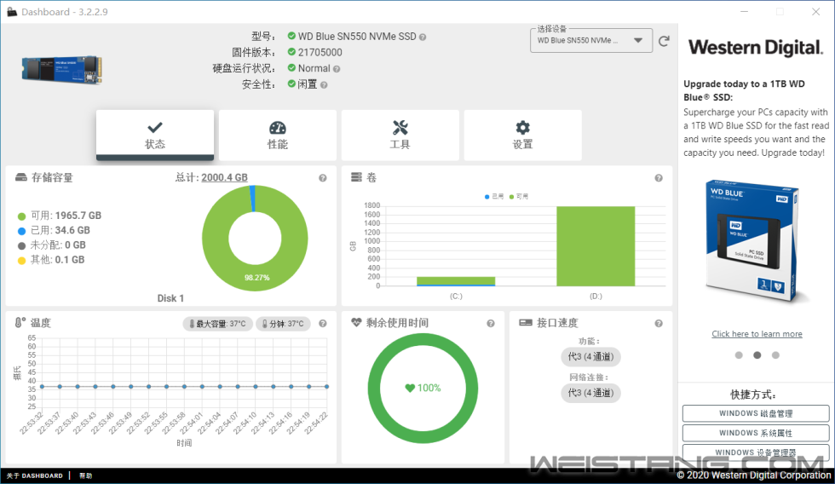Open help for 剩余使用时间 panel
Screen dimensions: 835x484
[491, 324]
